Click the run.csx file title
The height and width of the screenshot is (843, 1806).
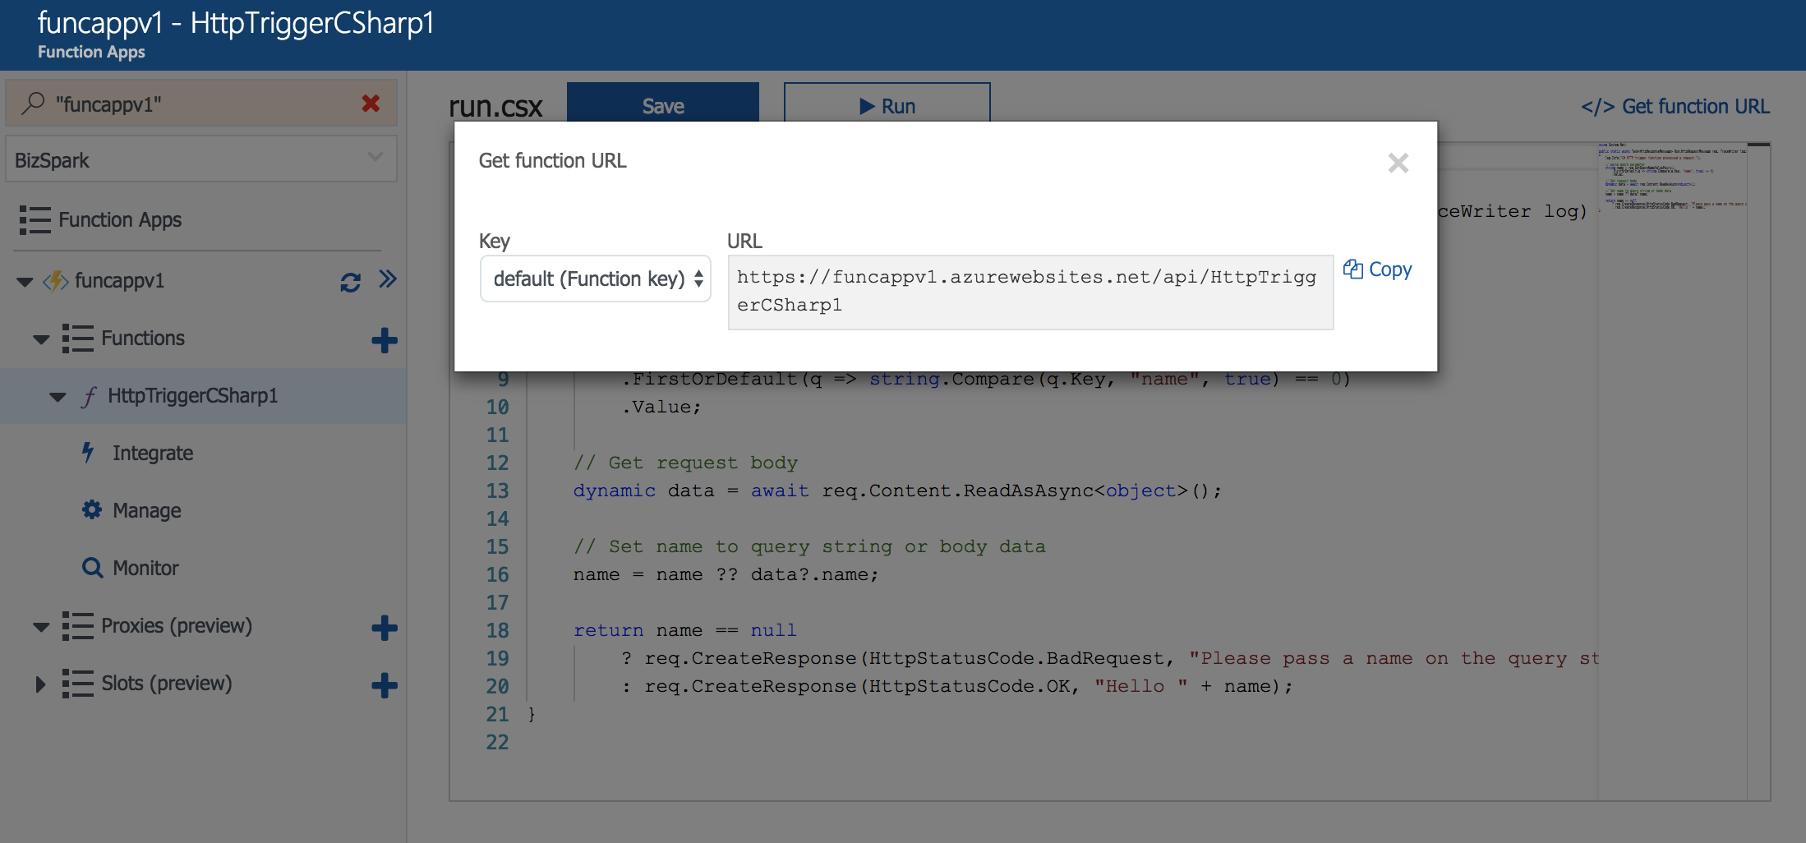(x=495, y=106)
